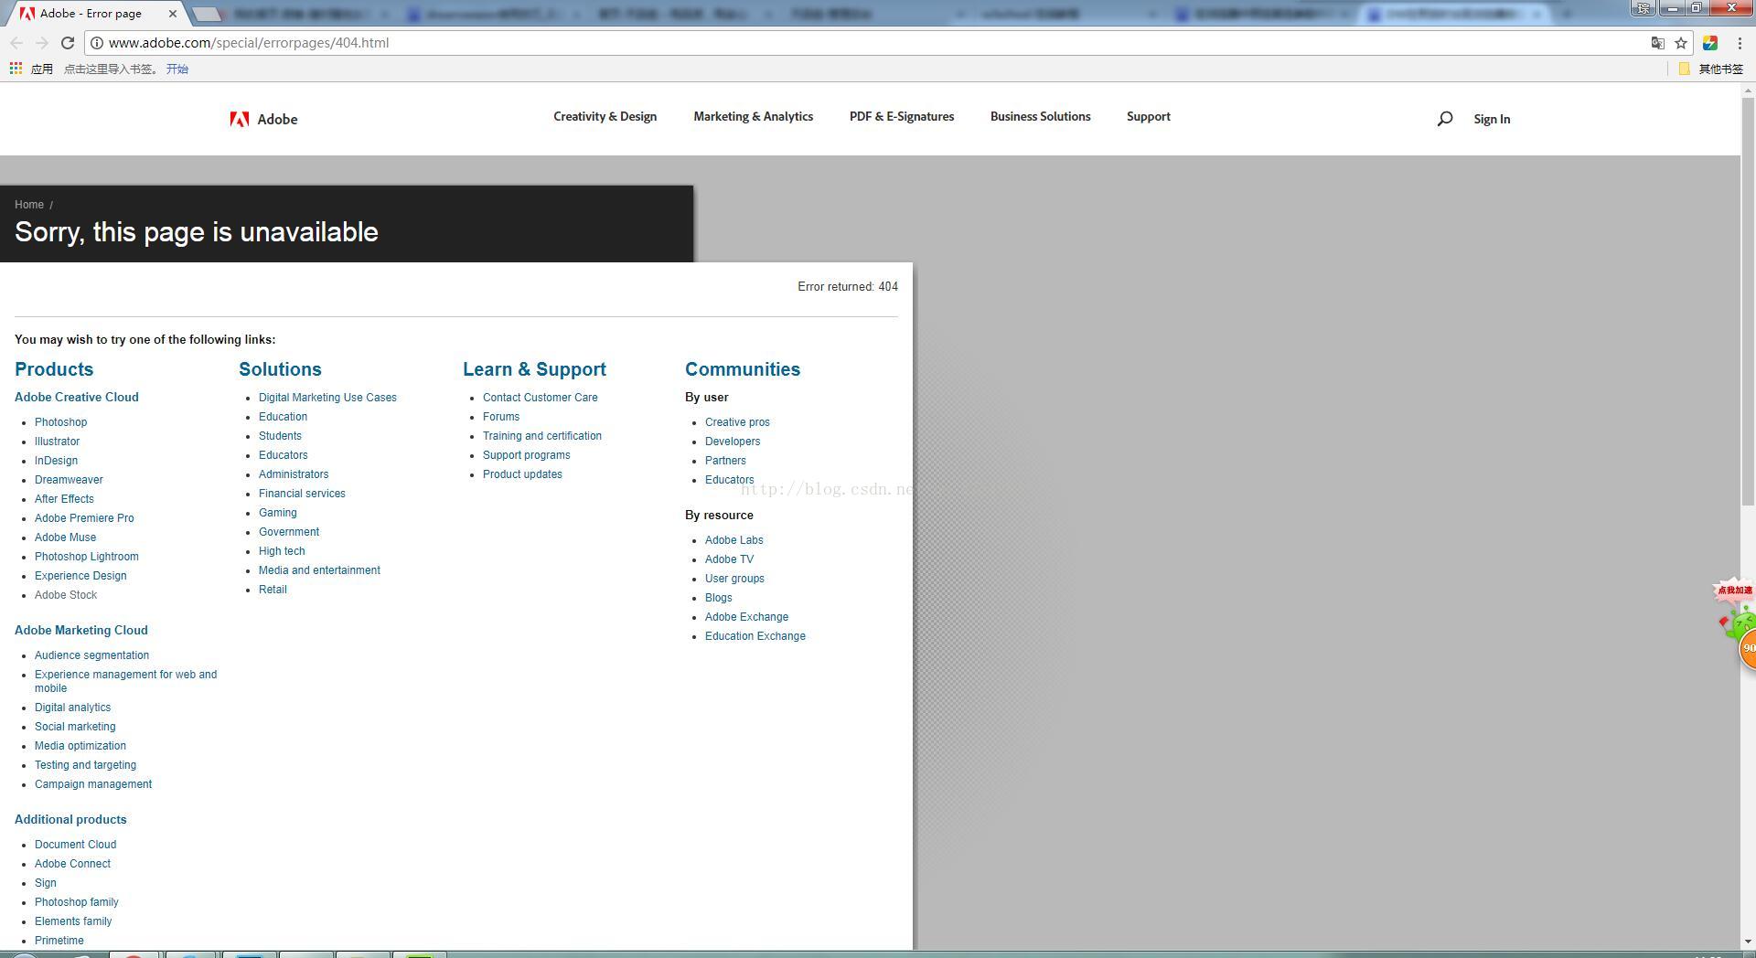The image size is (1756, 958).
Task: Open the Illustrator link
Action: 57,442
